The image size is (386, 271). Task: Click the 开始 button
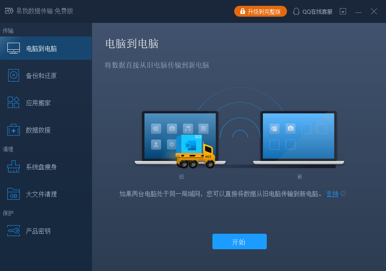[240, 241]
